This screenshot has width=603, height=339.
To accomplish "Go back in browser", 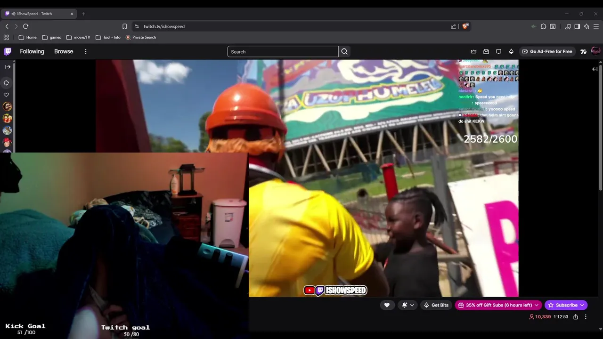I will [7, 26].
